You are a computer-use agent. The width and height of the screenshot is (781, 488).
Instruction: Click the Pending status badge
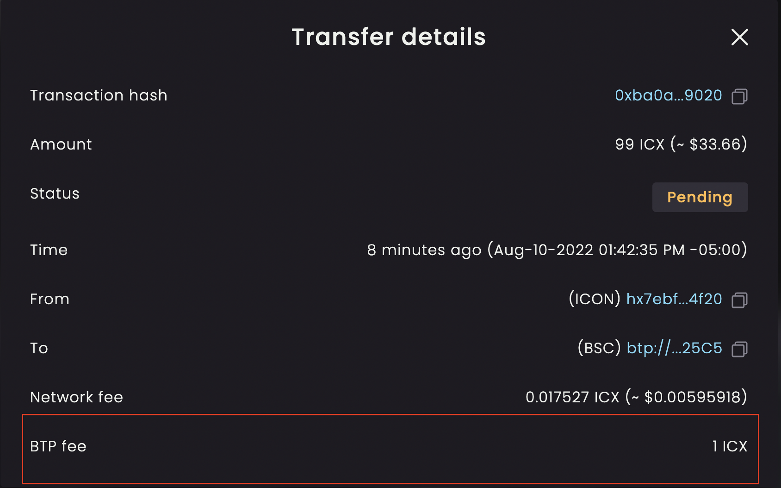tap(700, 197)
